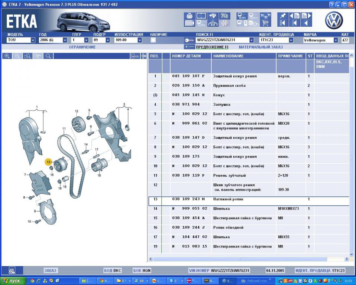
Task: Go to the next page icon
Action: (306, 16)
